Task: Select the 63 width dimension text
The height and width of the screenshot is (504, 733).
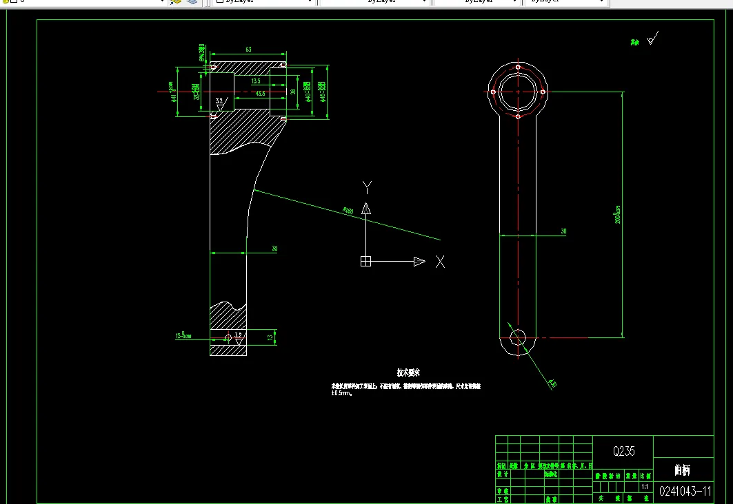Action: (x=248, y=50)
